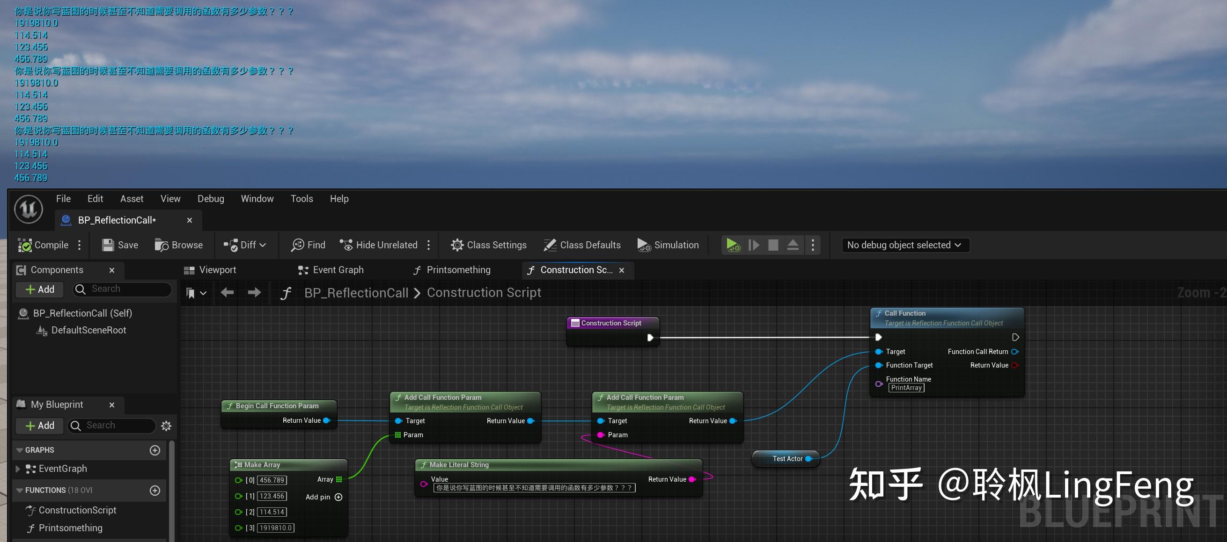The width and height of the screenshot is (1227, 542).
Task: Open the debug object selector dropdown
Action: click(904, 245)
